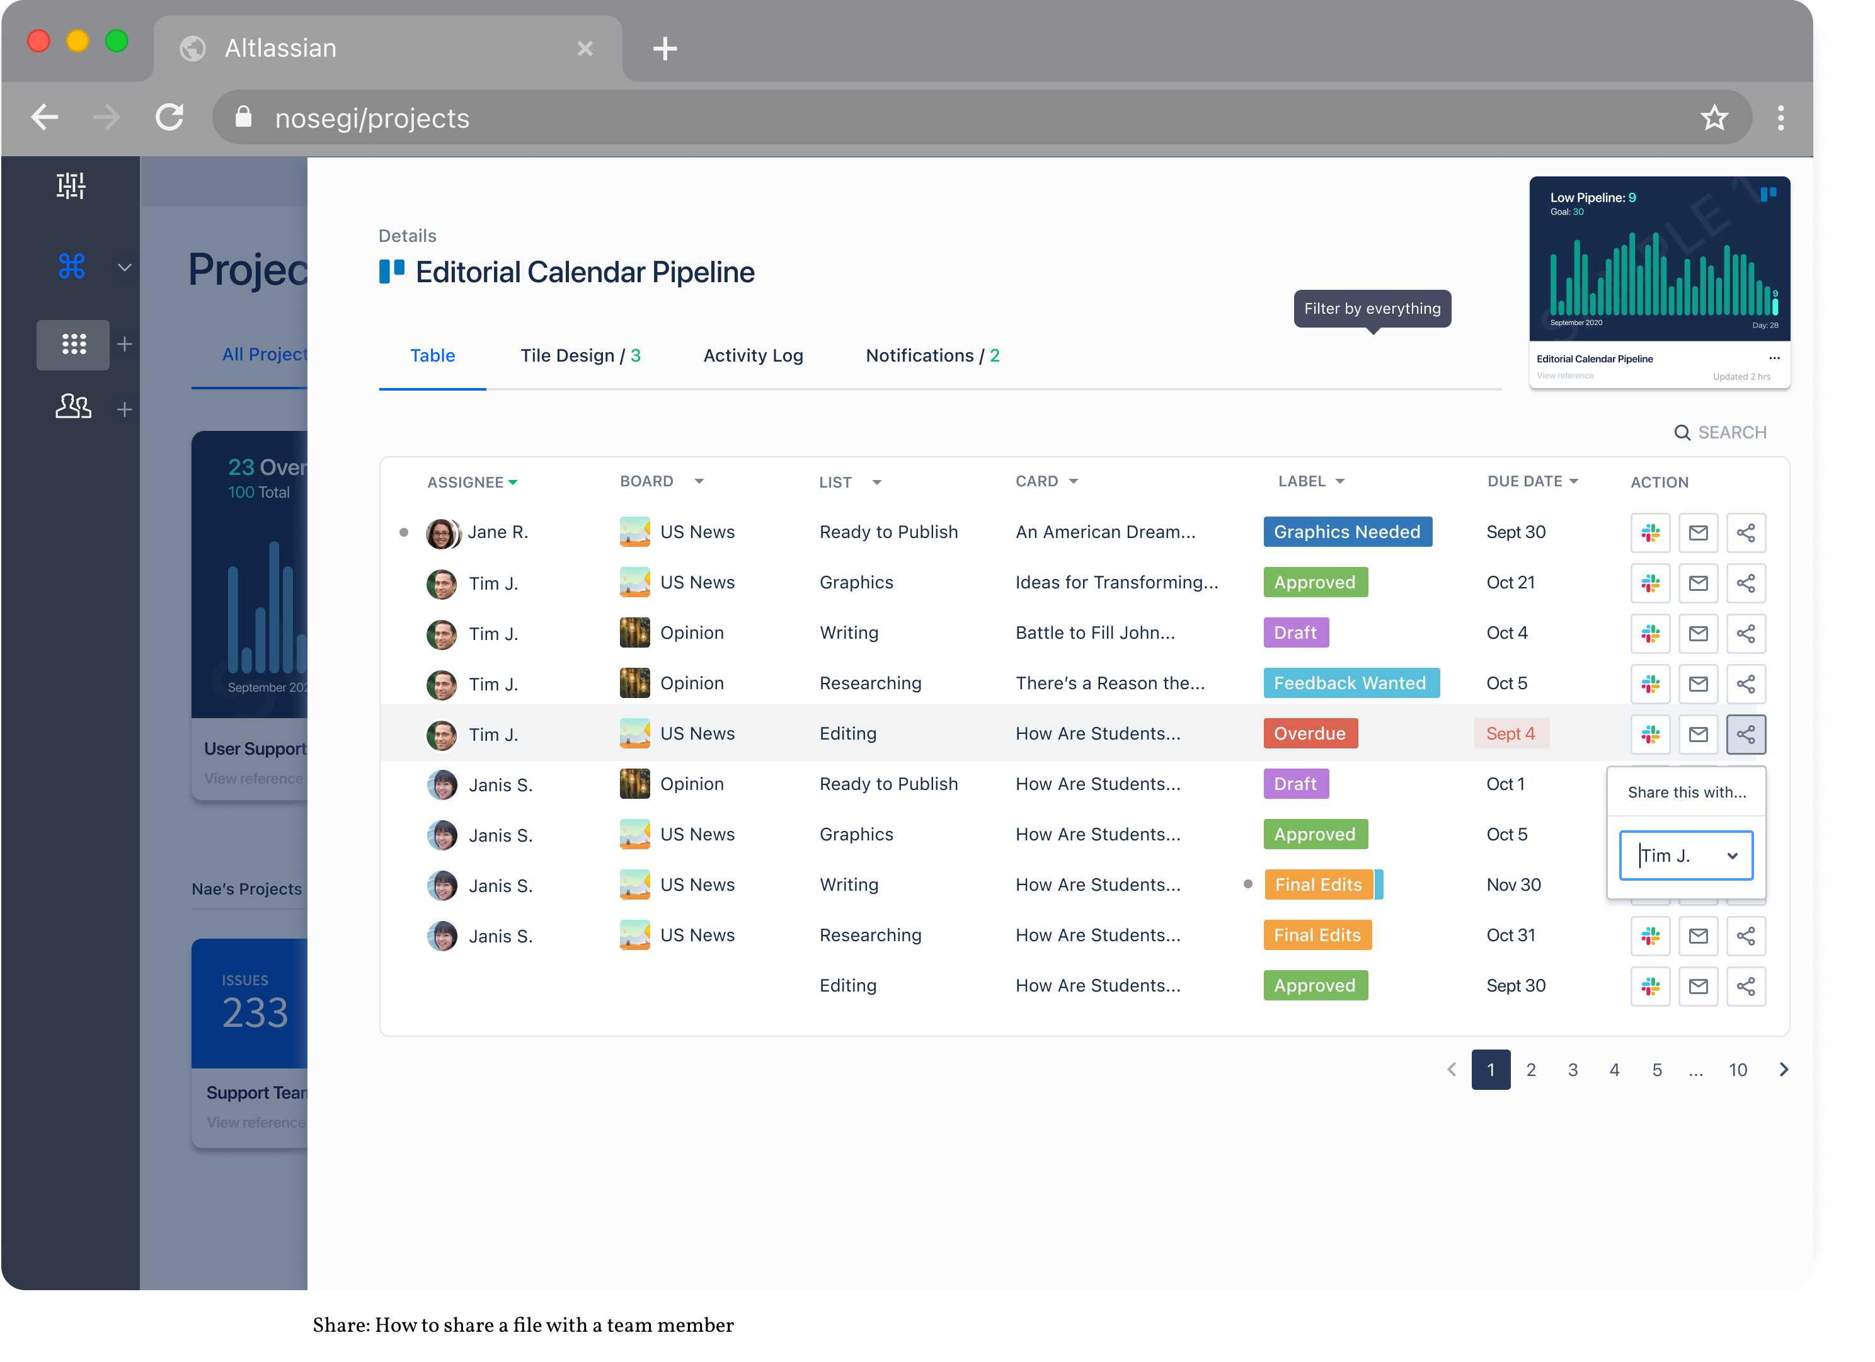Share the card due Oct 21

pyautogui.click(x=1746, y=583)
